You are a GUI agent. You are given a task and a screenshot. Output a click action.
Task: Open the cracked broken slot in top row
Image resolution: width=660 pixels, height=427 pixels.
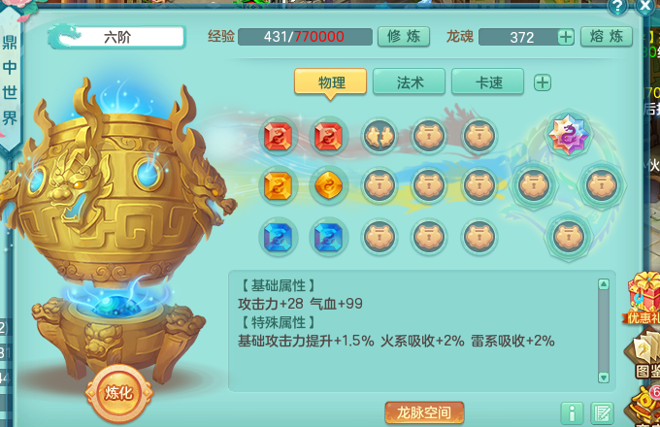click(379, 137)
